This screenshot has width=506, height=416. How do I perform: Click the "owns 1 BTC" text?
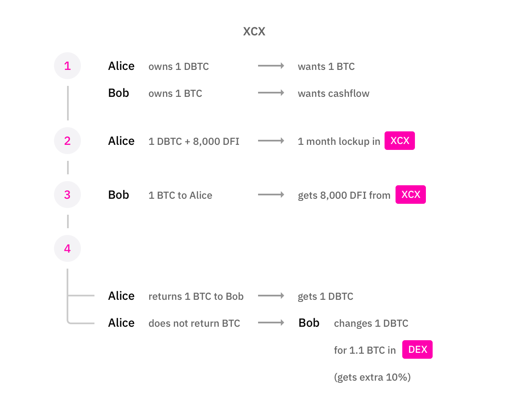pyautogui.click(x=175, y=93)
